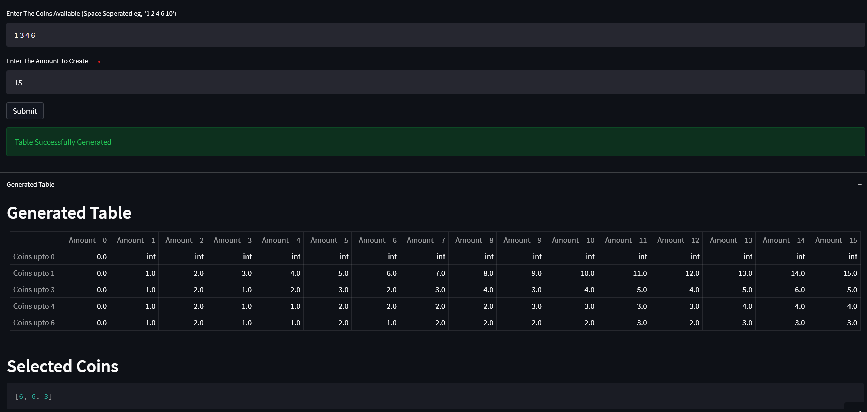The width and height of the screenshot is (867, 412).
Task: Click the Submit button
Action: [25, 111]
